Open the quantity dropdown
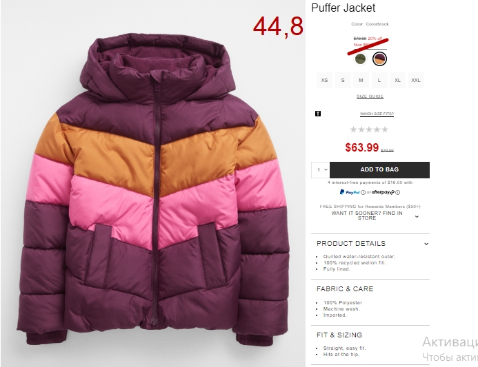478x367 pixels. (x=321, y=170)
